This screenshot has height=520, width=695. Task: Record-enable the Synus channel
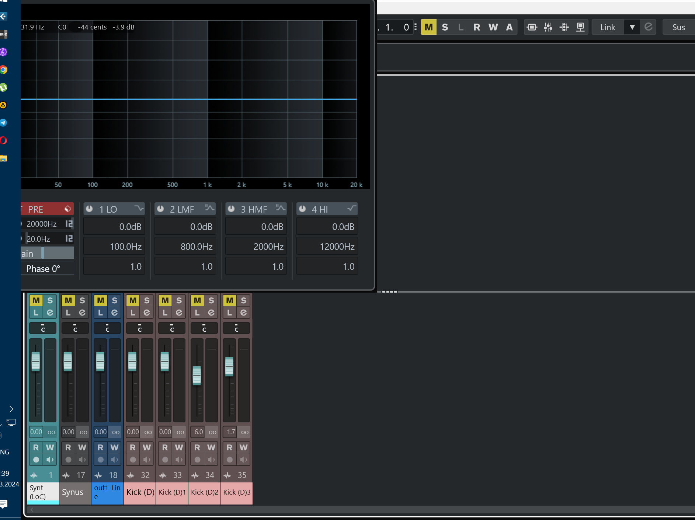(68, 460)
